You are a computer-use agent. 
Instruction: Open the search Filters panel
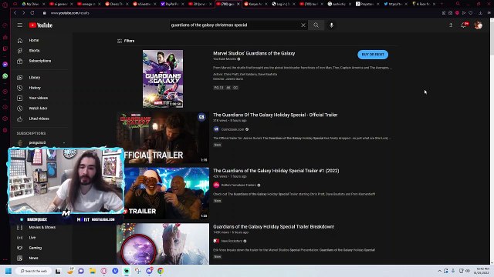pos(126,41)
